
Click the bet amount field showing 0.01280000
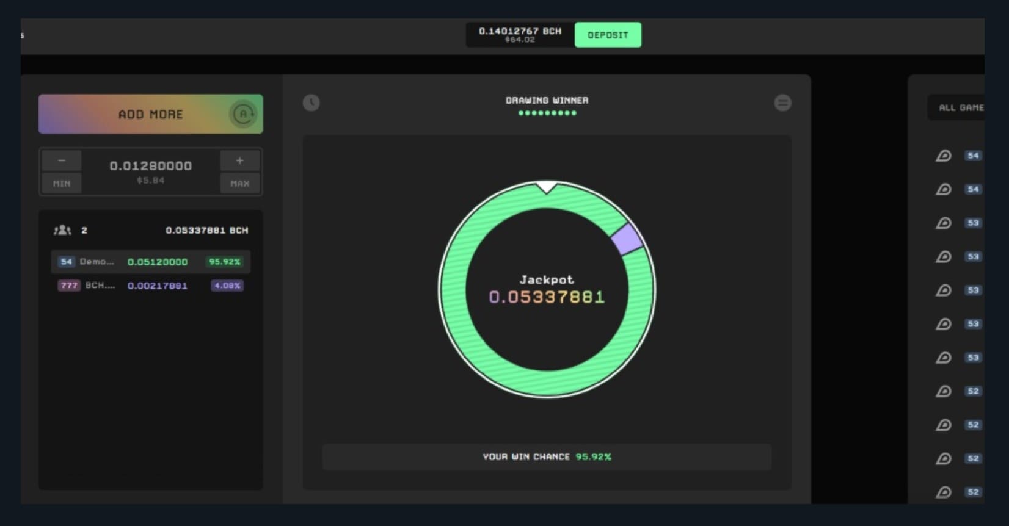[150, 166]
